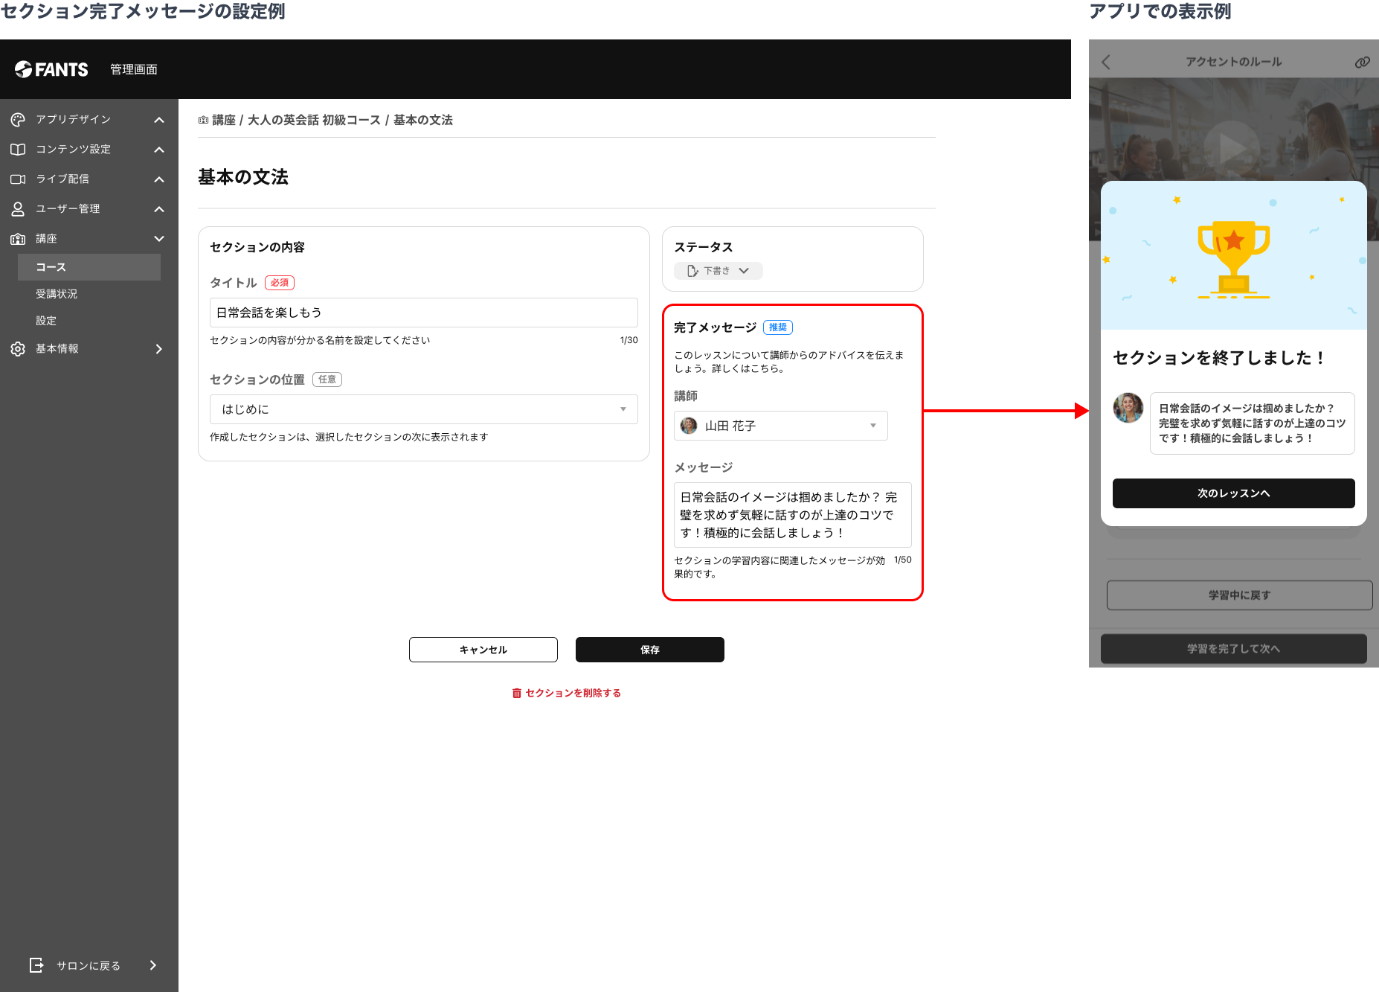Play the video in the app preview
1379x992 pixels.
[x=1232, y=148]
